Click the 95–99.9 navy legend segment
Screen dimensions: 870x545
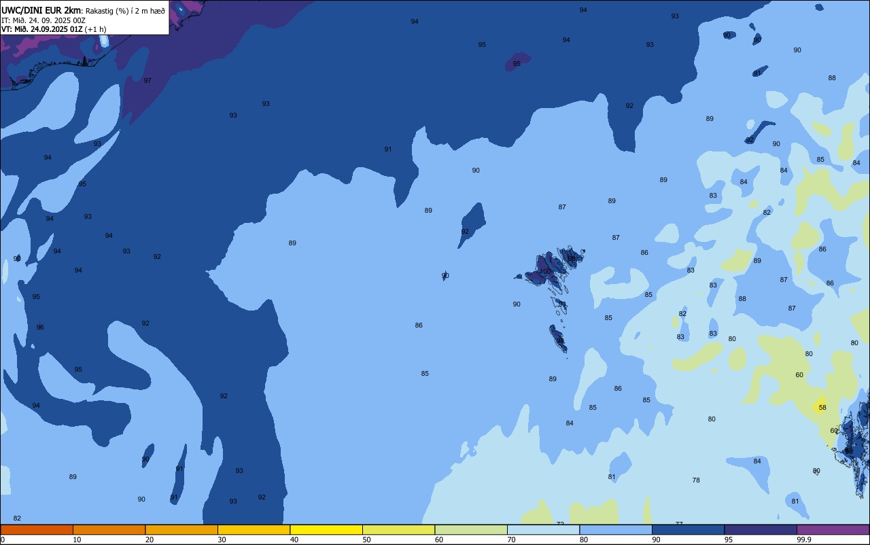761,529
